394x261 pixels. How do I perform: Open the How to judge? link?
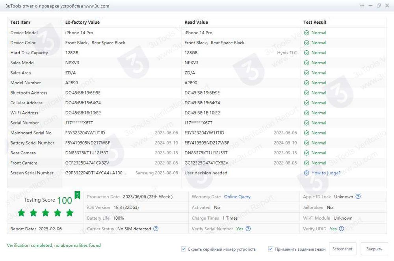pyautogui.click(x=326, y=173)
